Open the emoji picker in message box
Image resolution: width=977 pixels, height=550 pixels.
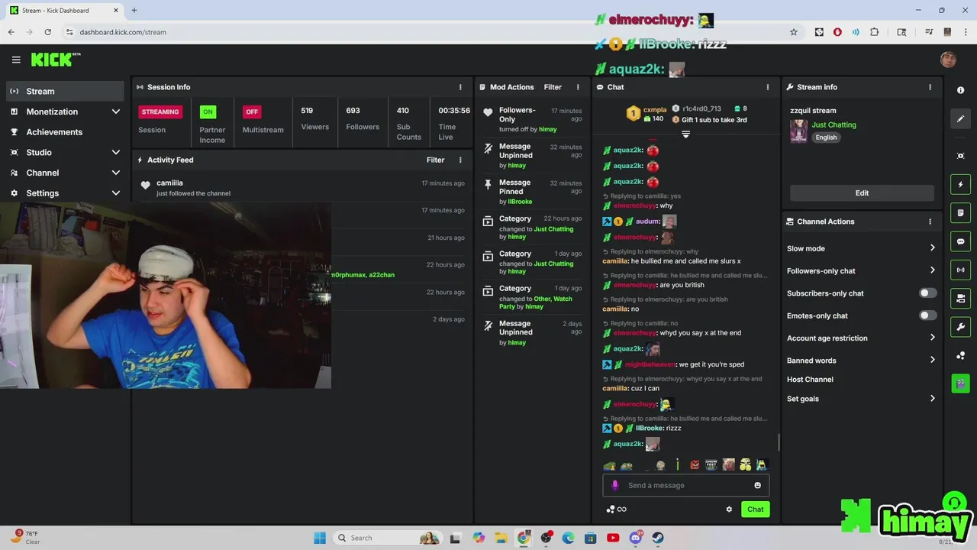pyautogui.click(x=757, y=485)
